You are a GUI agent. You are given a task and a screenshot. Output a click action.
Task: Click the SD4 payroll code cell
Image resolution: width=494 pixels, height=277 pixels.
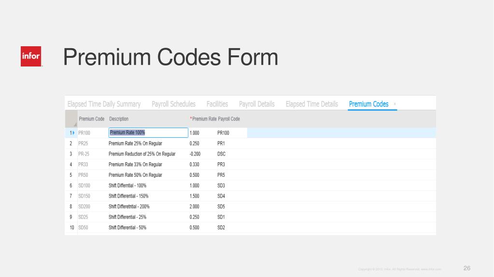221,196
